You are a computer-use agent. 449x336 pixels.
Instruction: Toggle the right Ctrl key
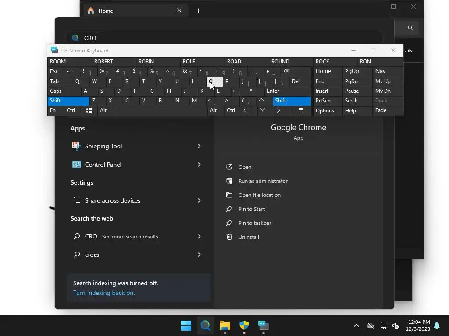pos(232,110)
